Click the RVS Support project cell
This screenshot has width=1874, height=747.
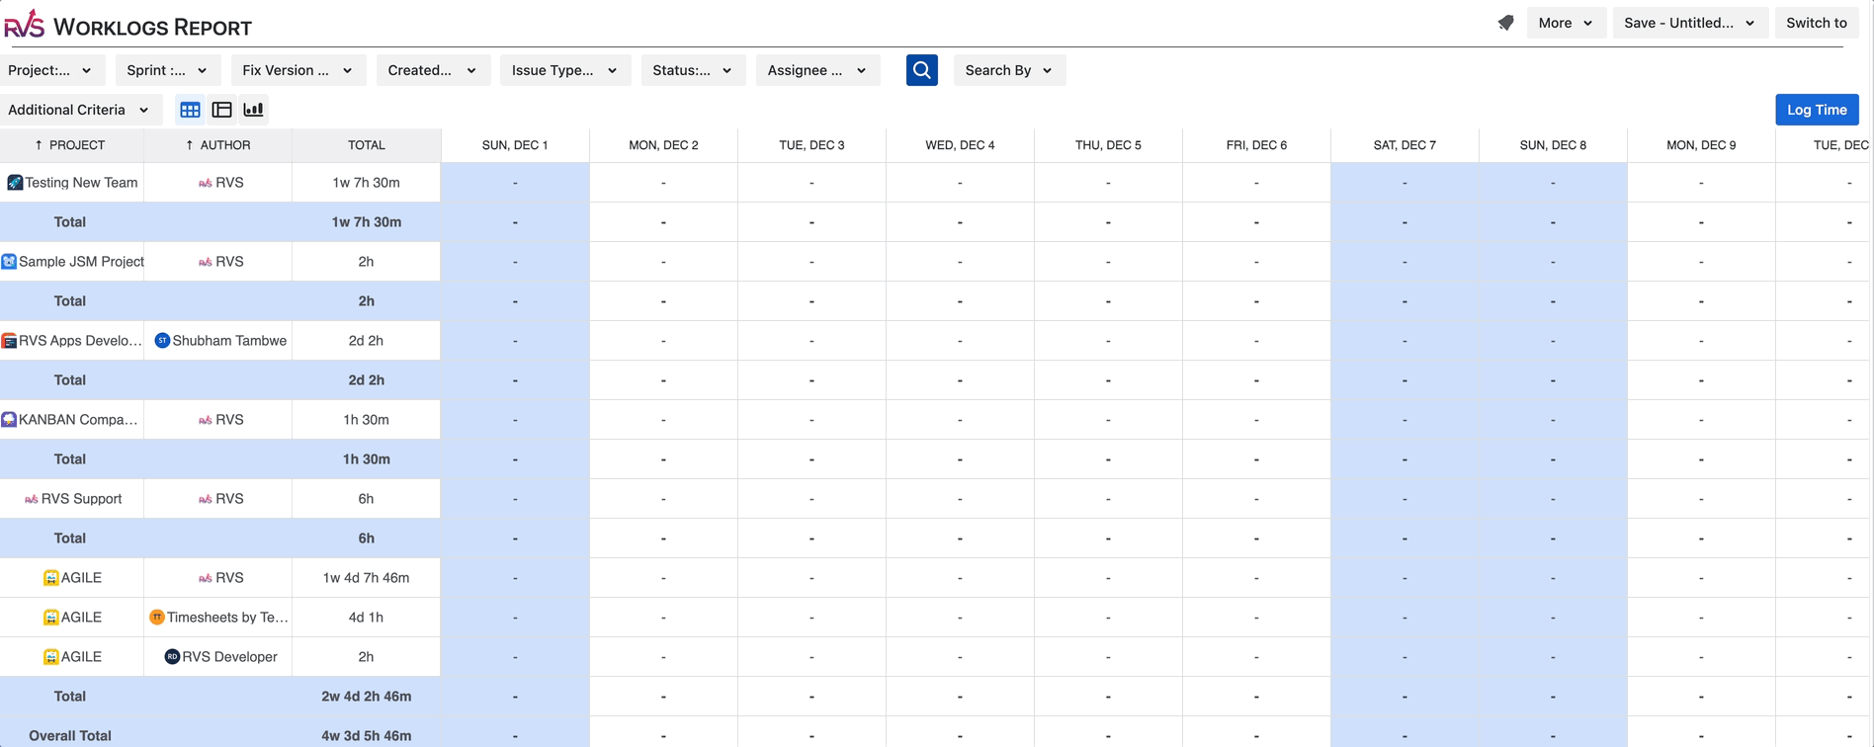click(72, 499)
